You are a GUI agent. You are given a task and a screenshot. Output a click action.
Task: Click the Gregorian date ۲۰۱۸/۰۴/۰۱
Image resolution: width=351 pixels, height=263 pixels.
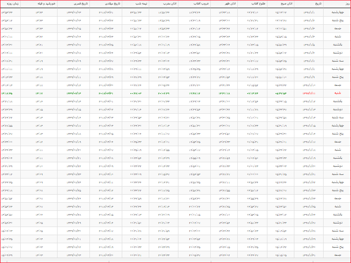tap(106, 101)
